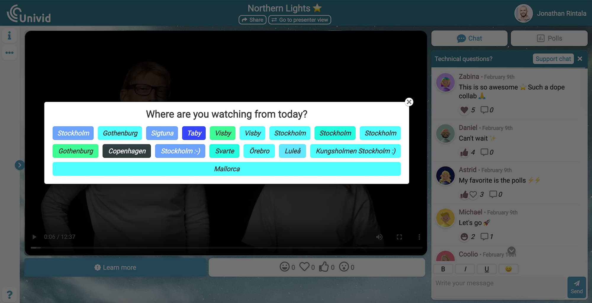The image size is (592, 303).
Task: Toggle bold text formatting in chat
Action: pyautogui.click(x=443, y=269)
